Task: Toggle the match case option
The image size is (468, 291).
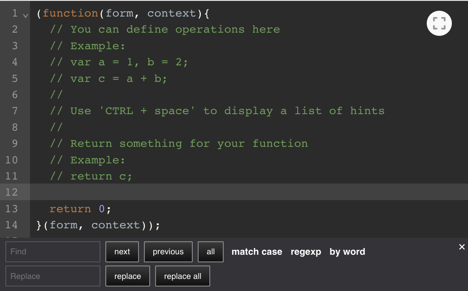Action: [257, 252]
